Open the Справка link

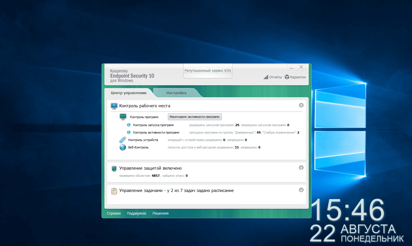114,213
